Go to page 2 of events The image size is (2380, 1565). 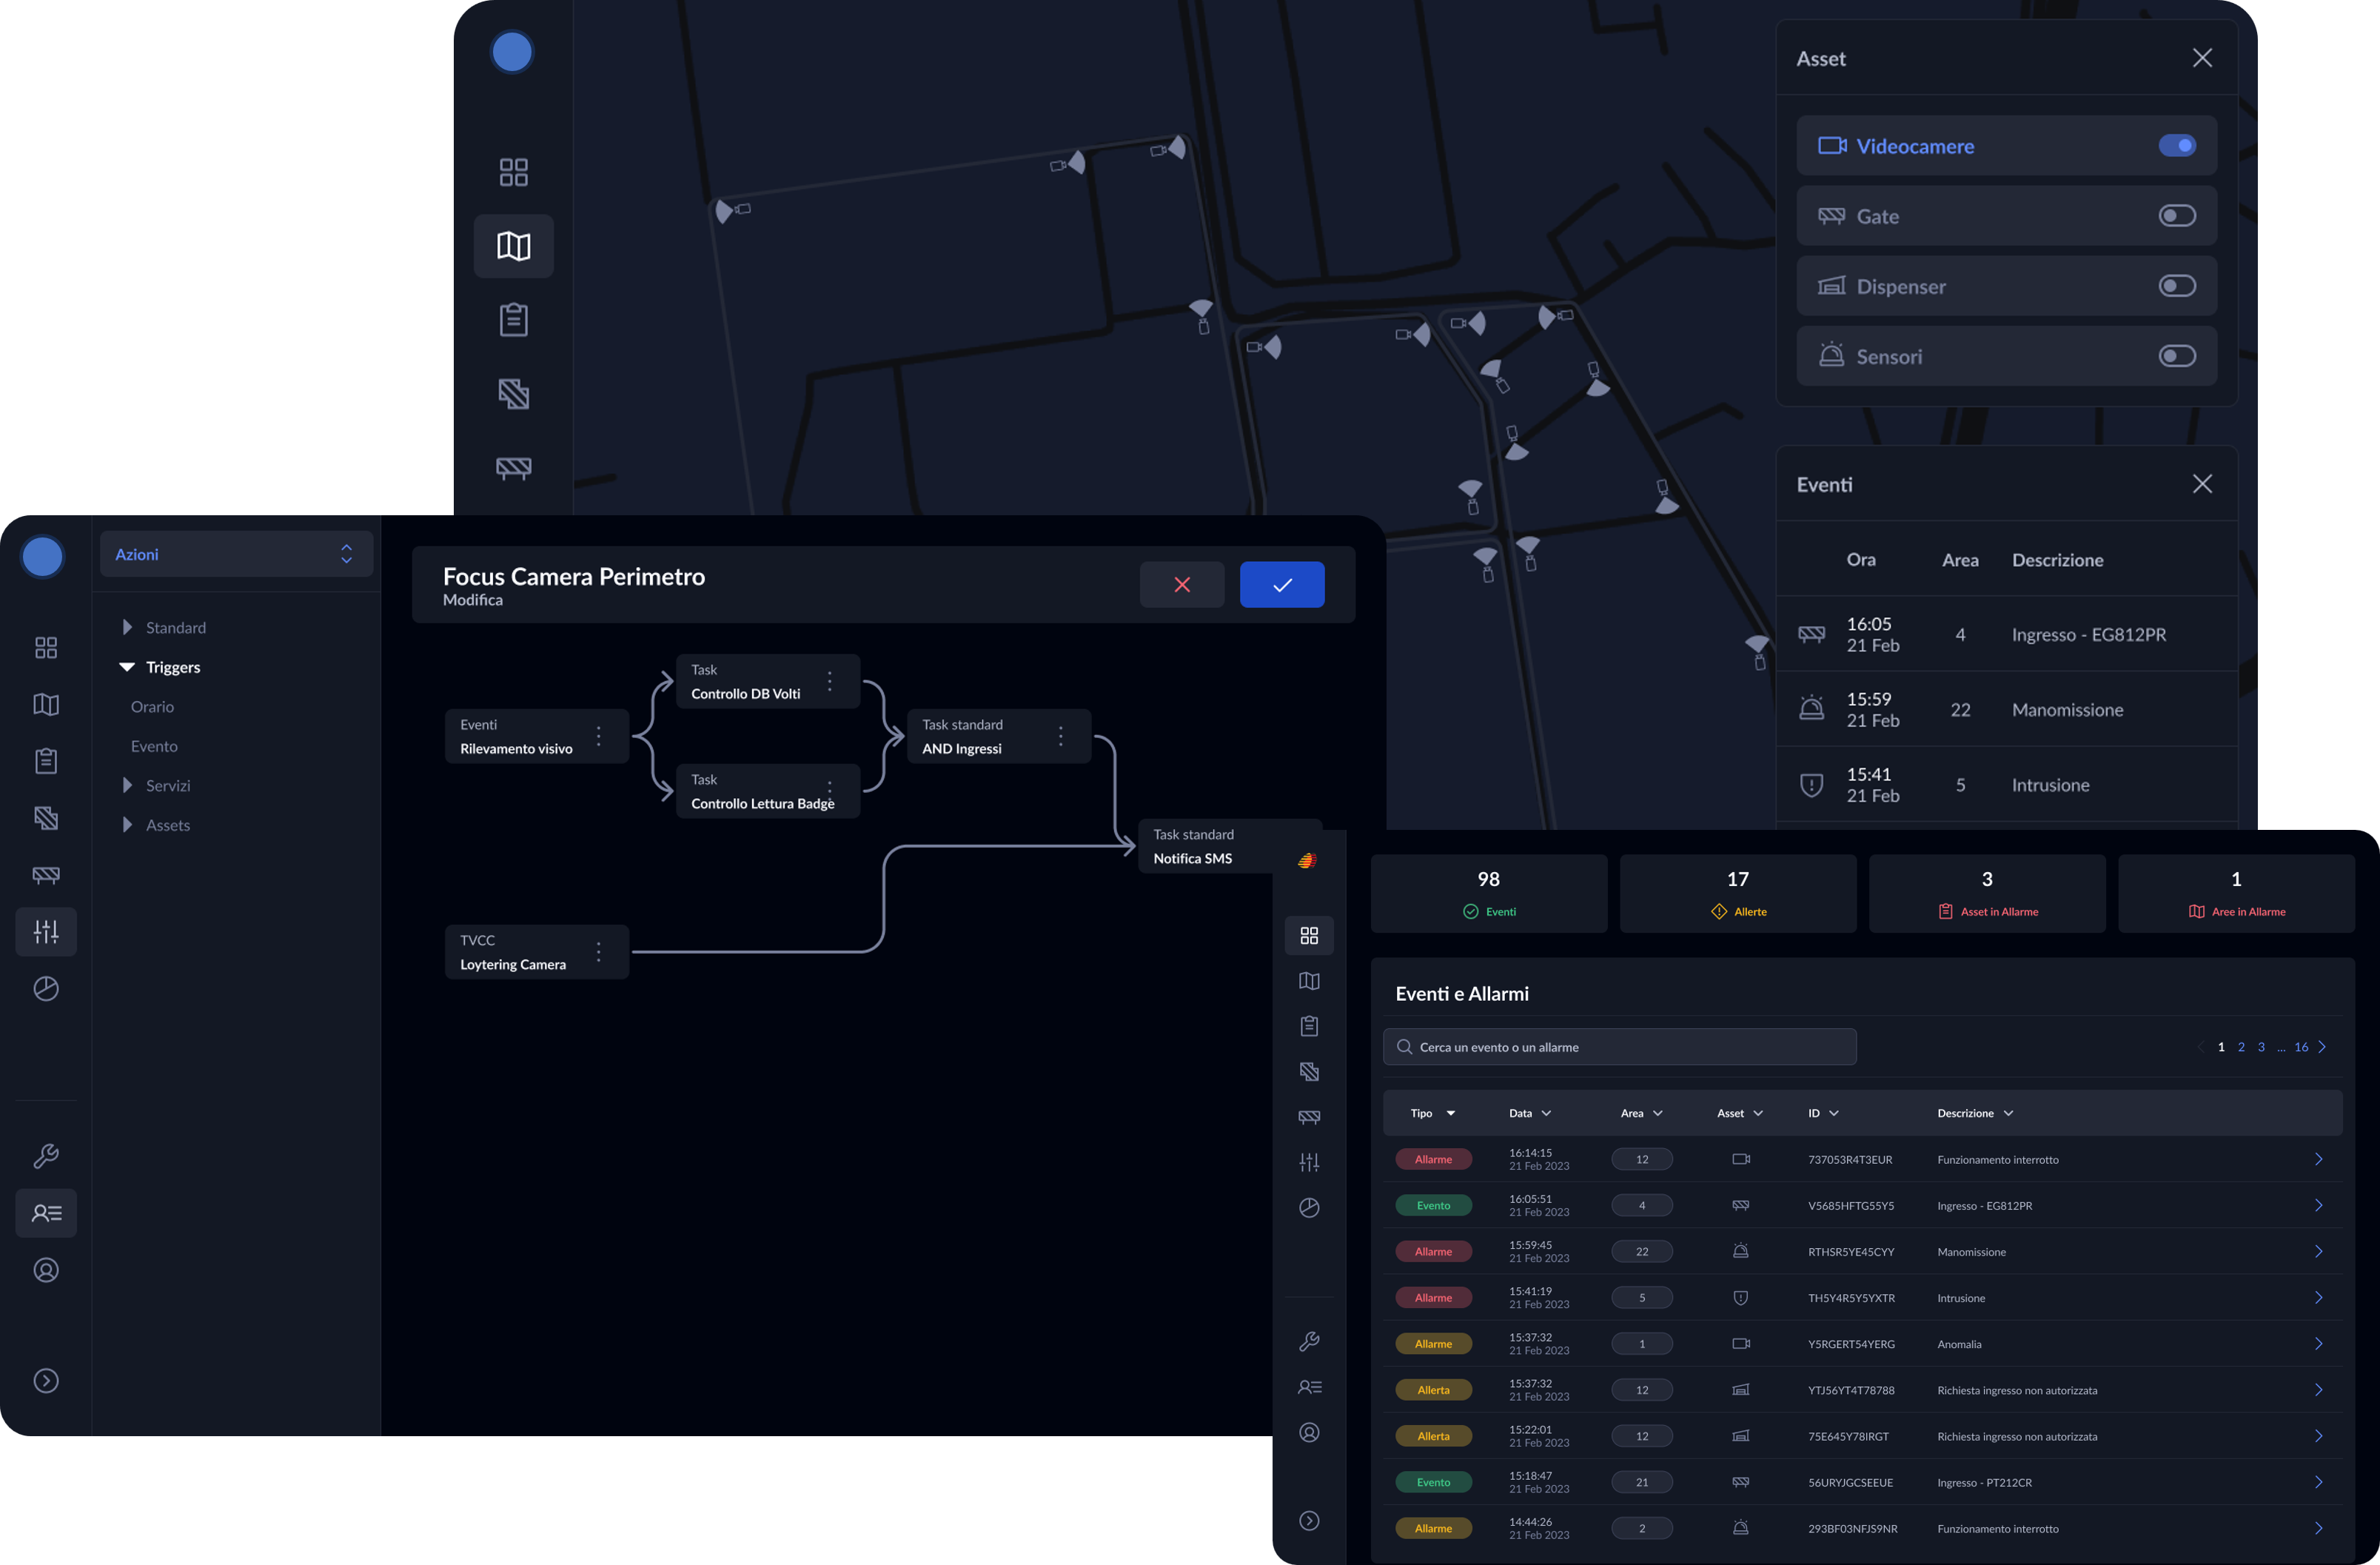[2241, 1047]
